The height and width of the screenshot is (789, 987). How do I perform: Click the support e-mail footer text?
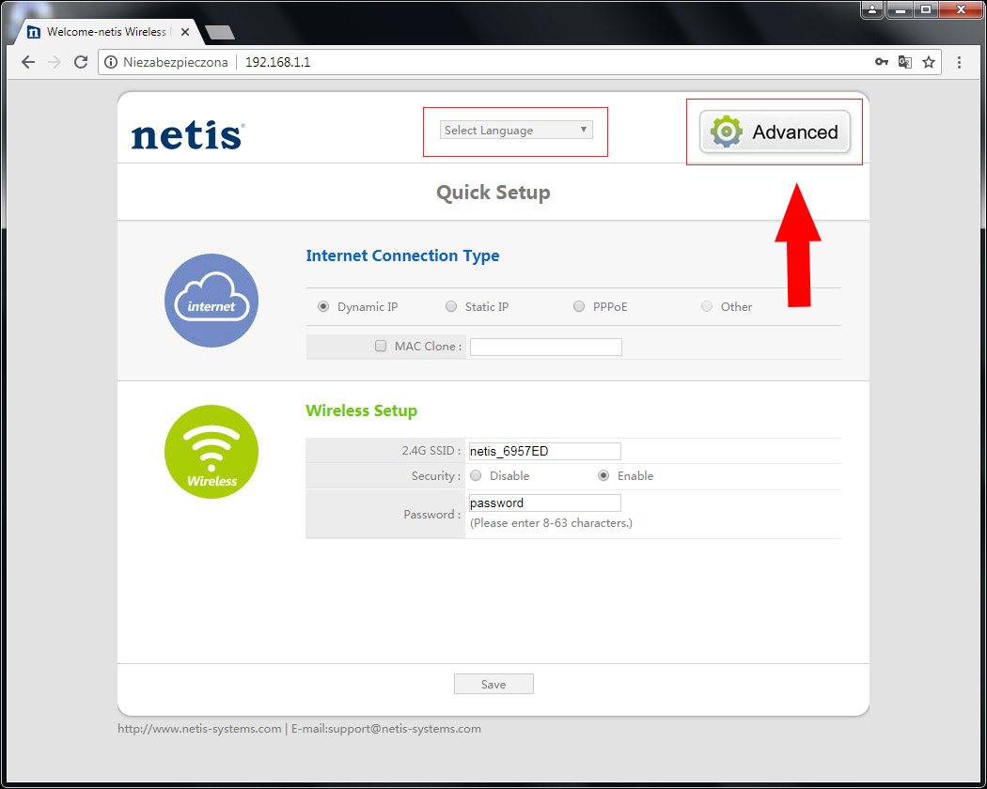tap(385, 729)
